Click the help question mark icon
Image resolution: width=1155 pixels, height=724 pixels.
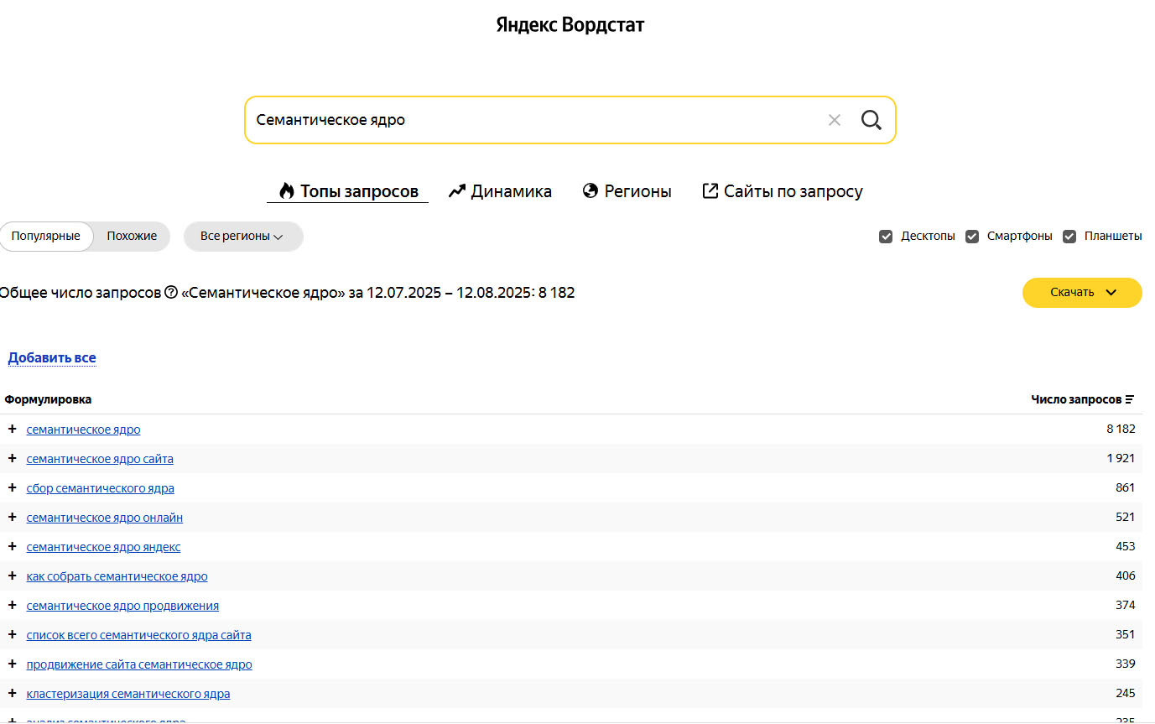[x=171, y=293]
